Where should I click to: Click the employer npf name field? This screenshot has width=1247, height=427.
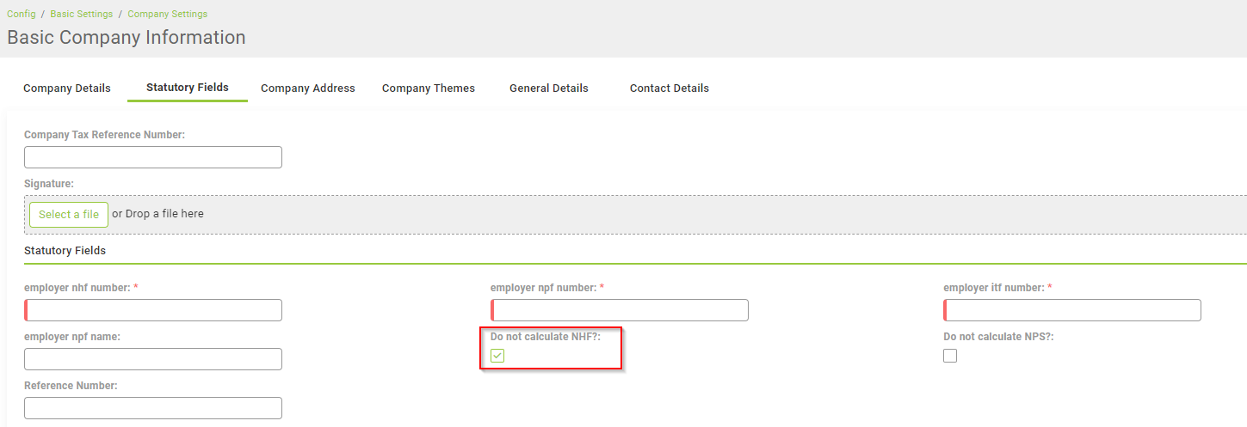point(153,359)
